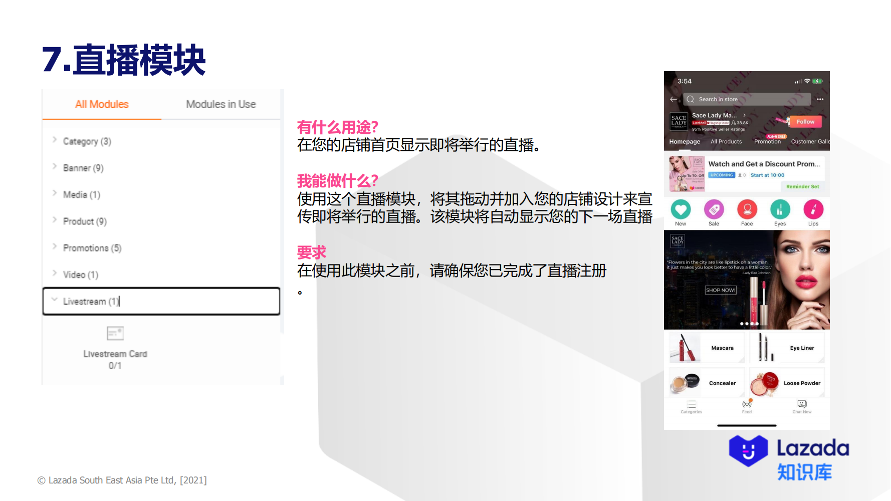
Task: Click the Lazada heart logo icon
Action: tap(748, 450)
